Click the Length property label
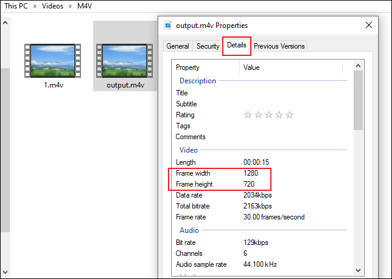This screenshot has width=392, height=279. click(186, 162)
